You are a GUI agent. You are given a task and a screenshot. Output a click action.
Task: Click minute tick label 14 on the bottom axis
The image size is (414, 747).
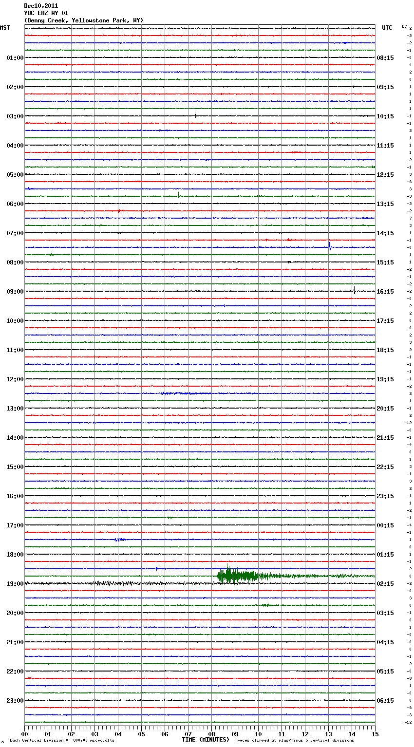pos(352,734)
